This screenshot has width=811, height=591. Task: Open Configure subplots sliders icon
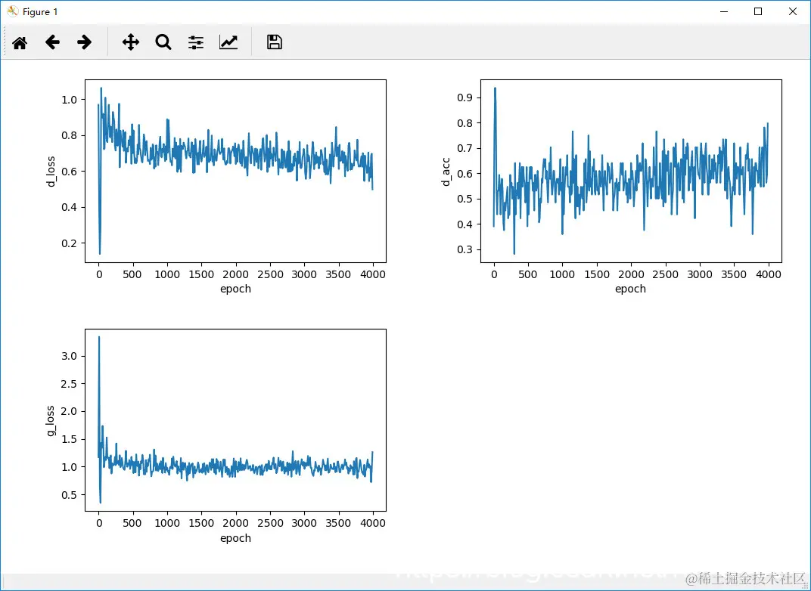(x=196, y=42)
